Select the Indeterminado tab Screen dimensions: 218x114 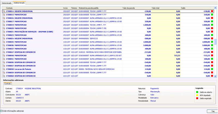19,3
